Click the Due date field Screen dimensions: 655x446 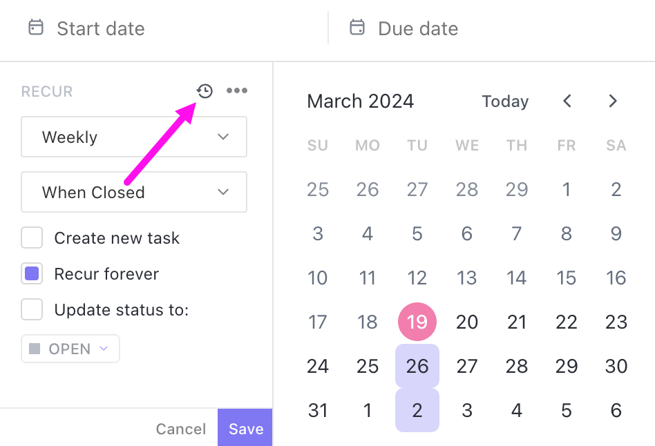pyautogui.click(x=418, y=28)
